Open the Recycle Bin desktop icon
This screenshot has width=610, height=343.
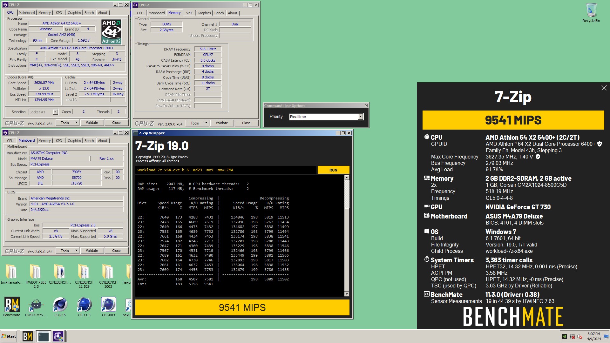click(x=591, y=13)
